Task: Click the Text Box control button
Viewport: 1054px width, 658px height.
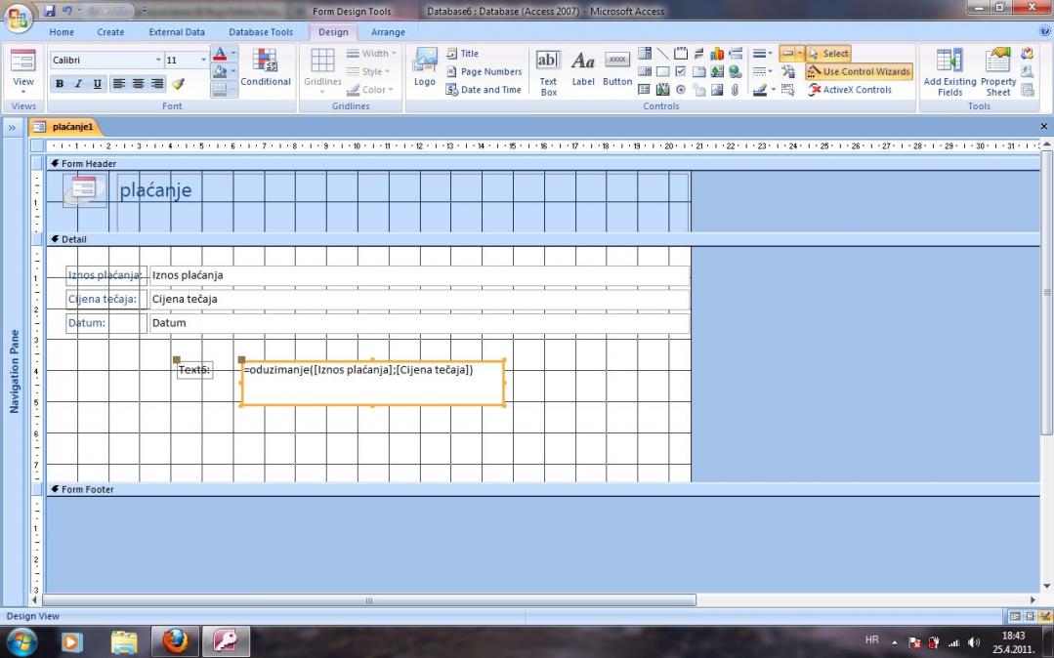Action: coord(548,72)
